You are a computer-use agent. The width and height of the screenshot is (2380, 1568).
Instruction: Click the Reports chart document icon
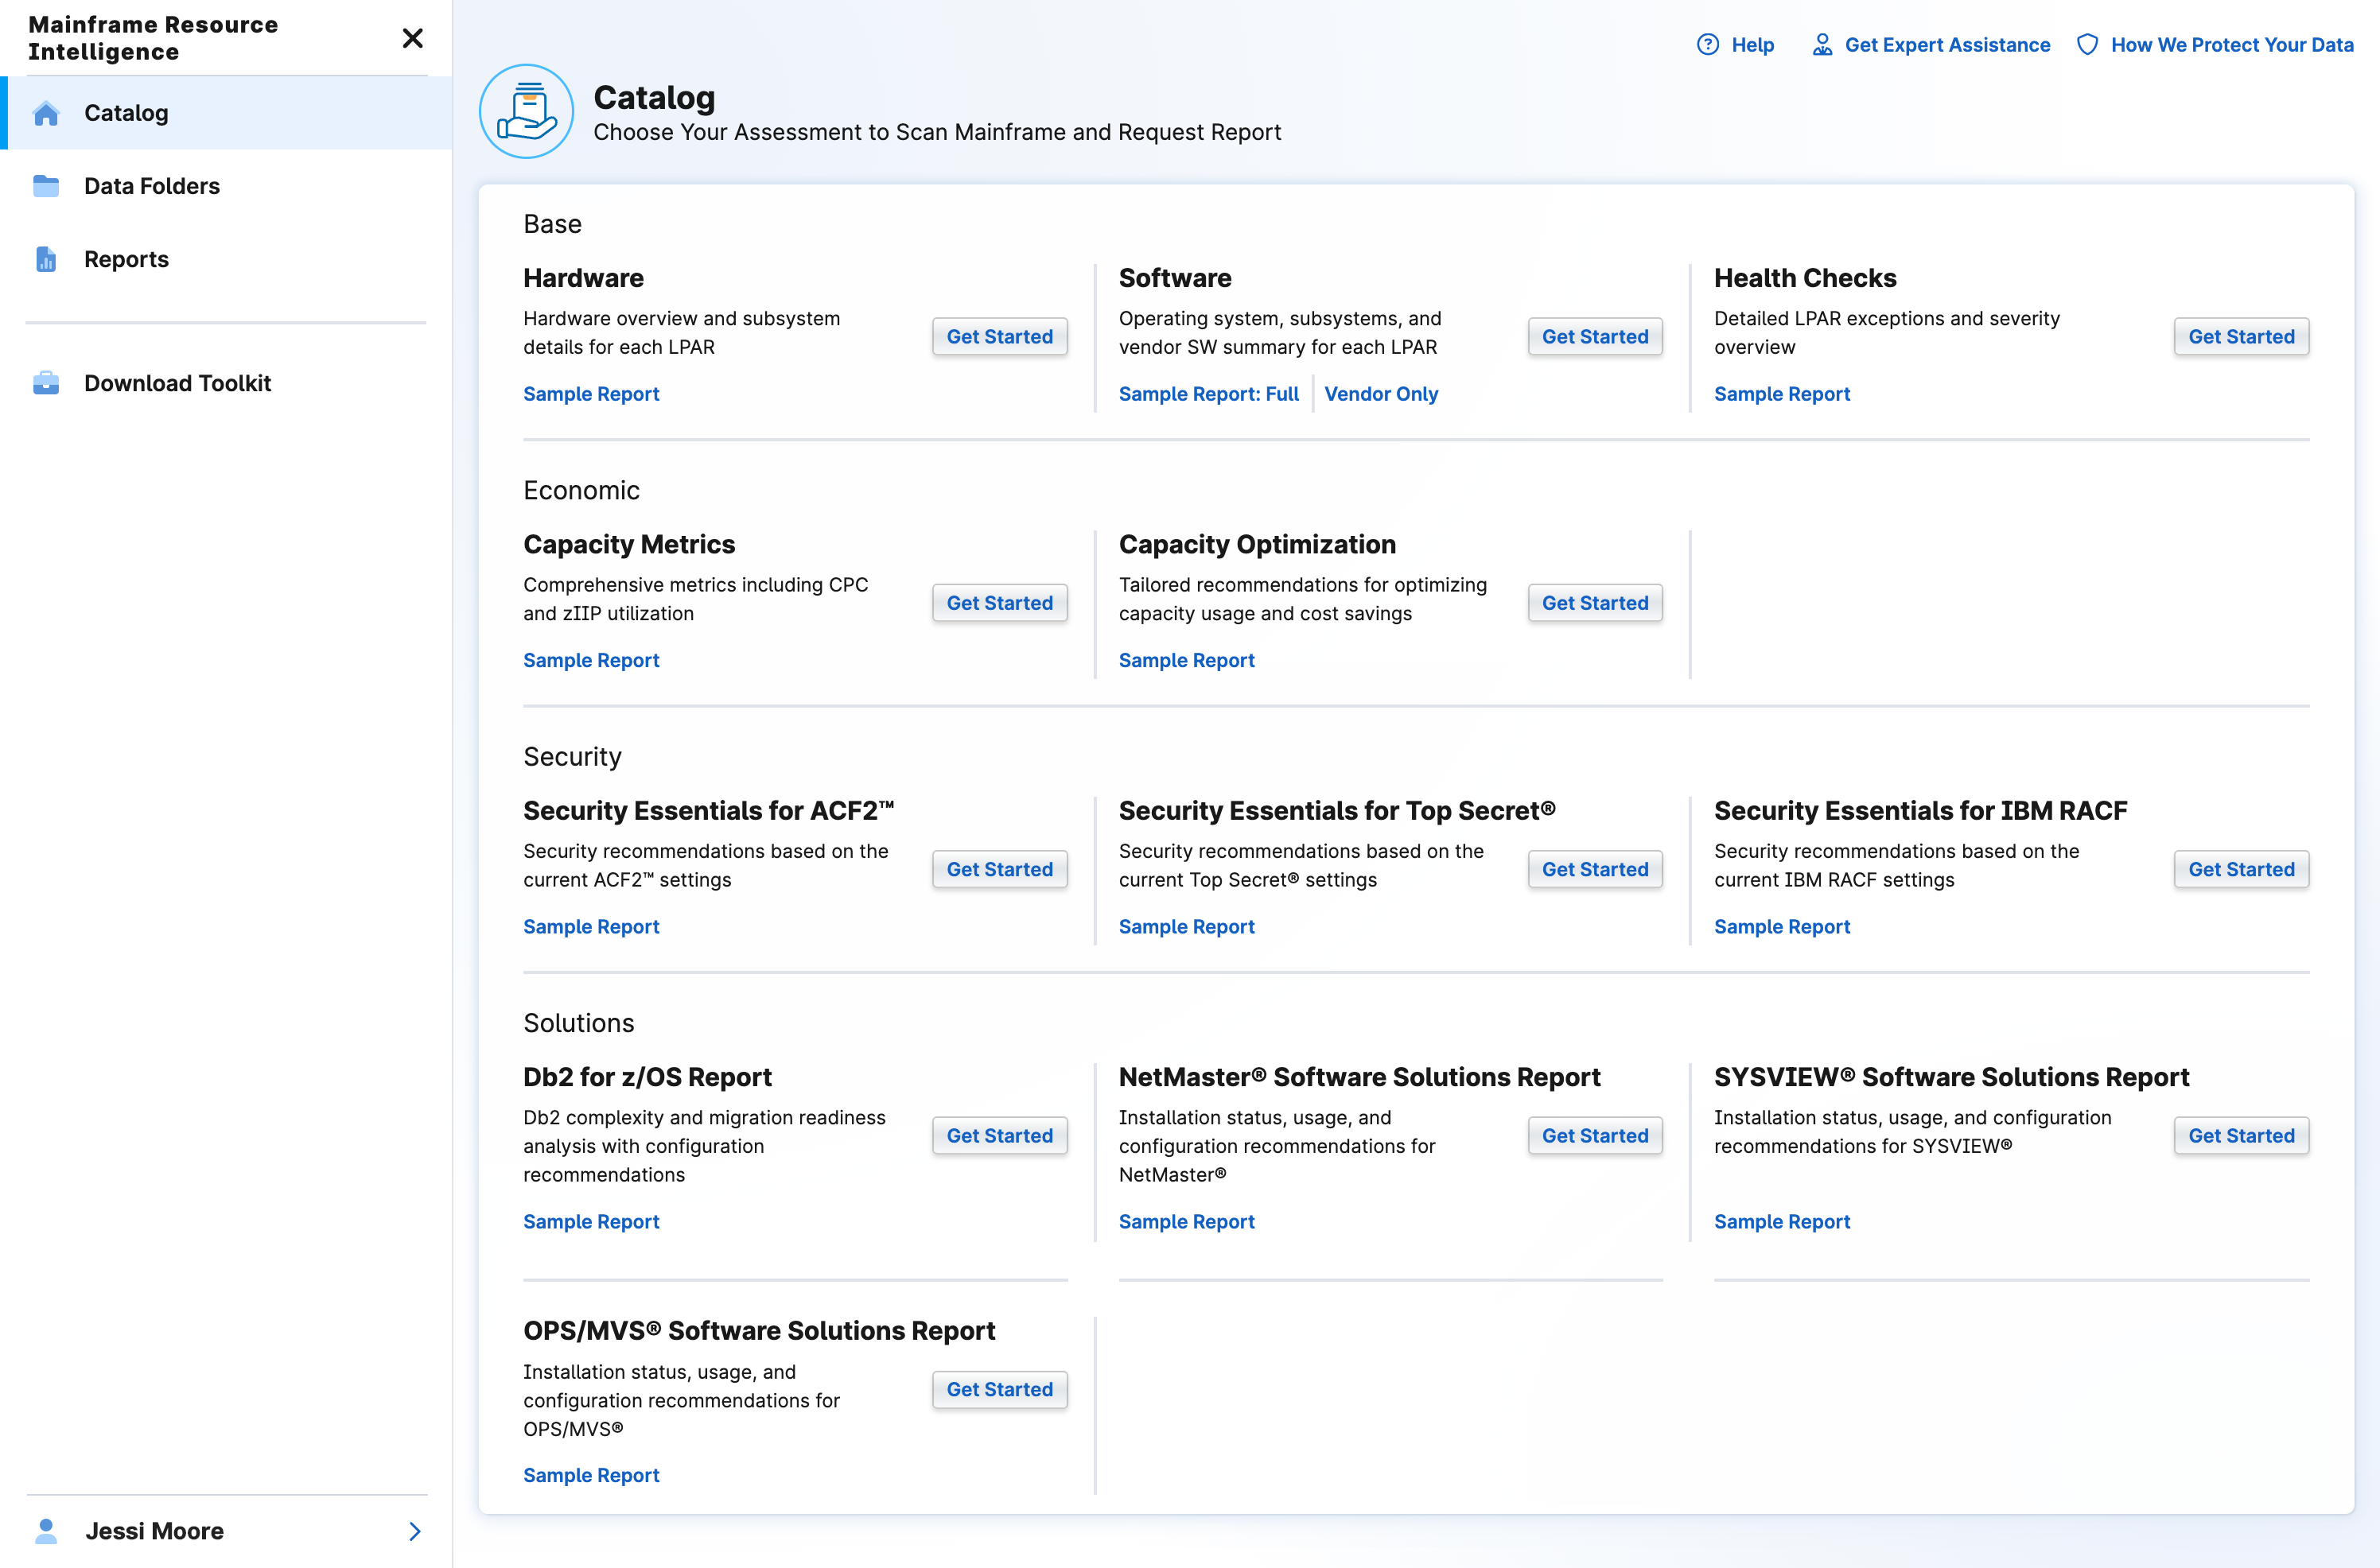click(46, 259)
